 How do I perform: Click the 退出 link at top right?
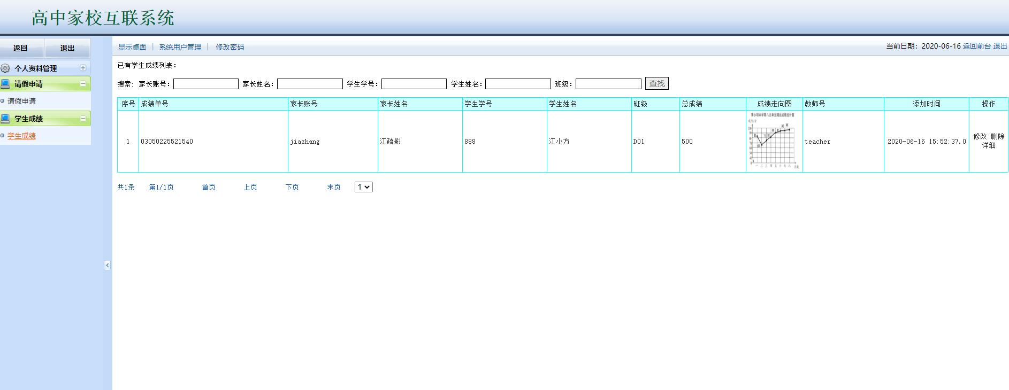click(1000, 46)
